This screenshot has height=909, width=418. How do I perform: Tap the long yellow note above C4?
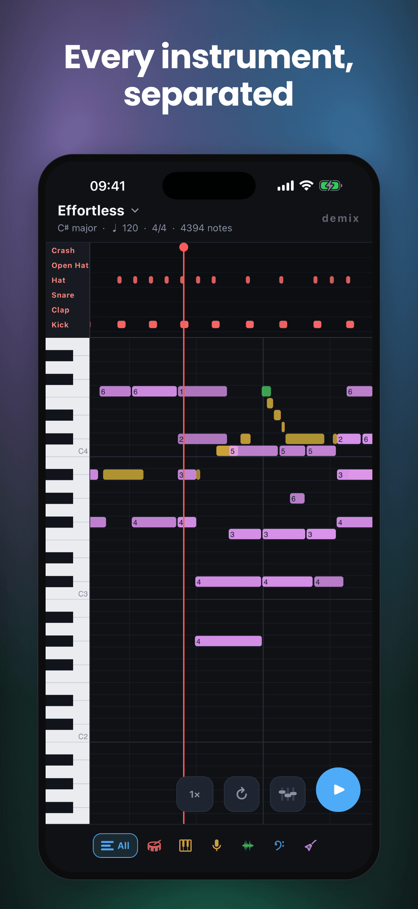coord(305,439)
